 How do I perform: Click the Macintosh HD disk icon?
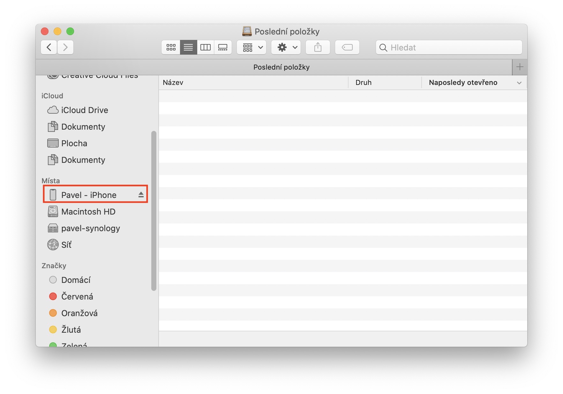click(x=53, y=212)
